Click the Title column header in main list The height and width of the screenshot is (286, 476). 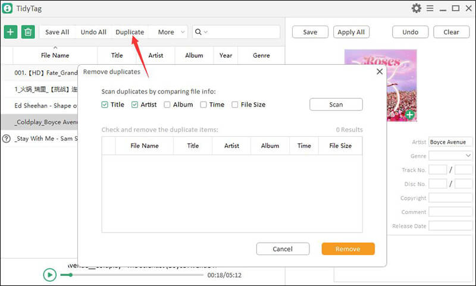click(117, 55)
